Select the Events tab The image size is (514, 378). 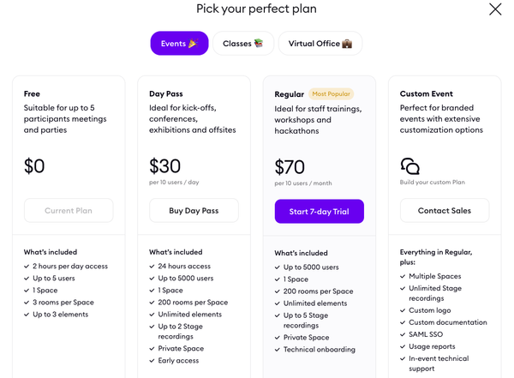click(179, 44)
